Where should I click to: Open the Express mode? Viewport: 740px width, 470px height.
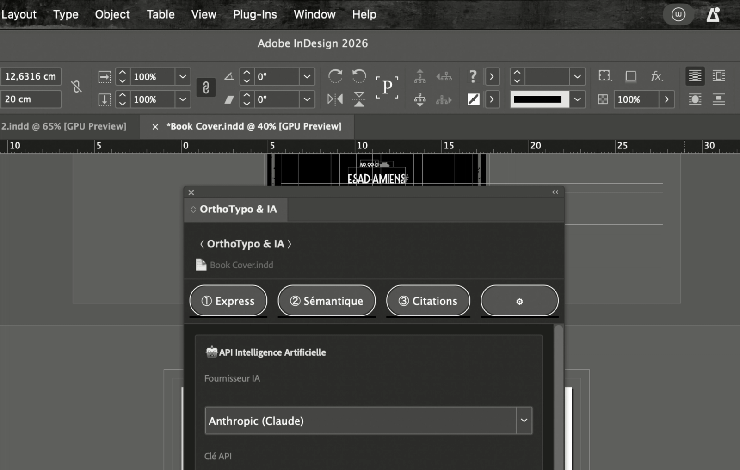tap(228, 301)
